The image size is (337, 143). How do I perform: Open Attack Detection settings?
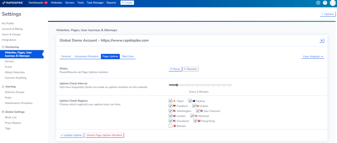tap(15, 72)
